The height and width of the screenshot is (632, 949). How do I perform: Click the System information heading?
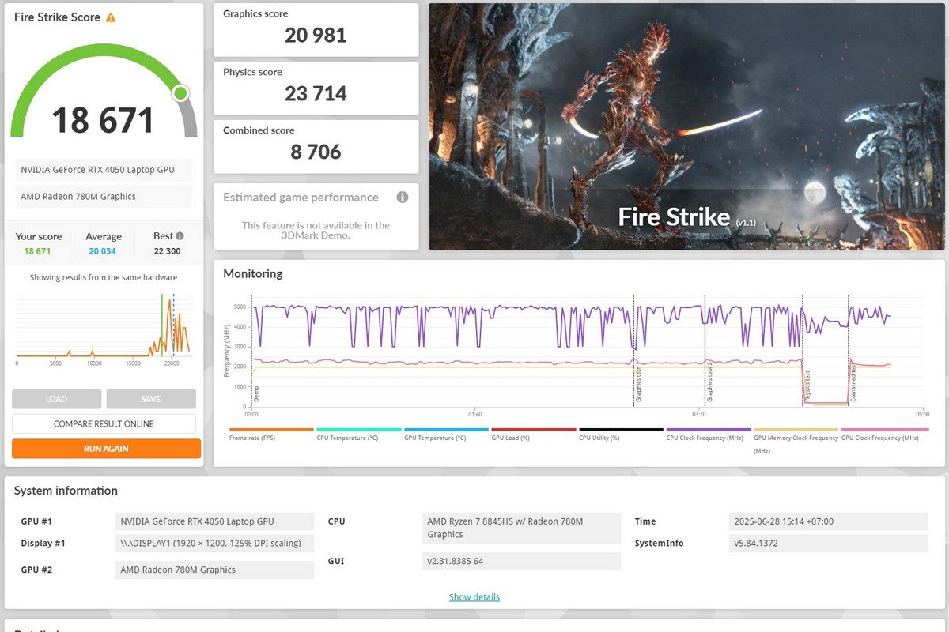coord(66,491)
